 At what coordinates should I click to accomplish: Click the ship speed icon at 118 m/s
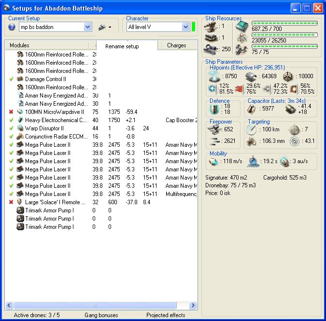(x=213, y=161)
